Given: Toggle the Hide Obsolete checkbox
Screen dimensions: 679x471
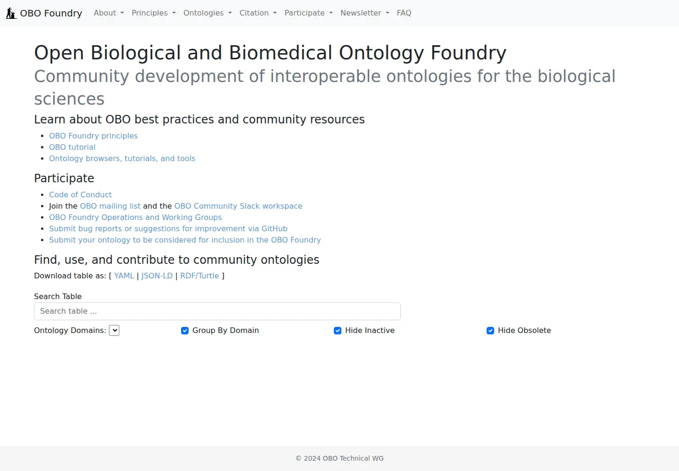Looking at the screenshot, I should click(x=490, y=331).
